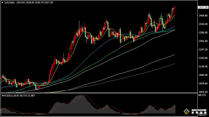This screenshot has width=209, height=117.
Task: Click the 2247.20 price axis label
Action: [x=203, y=50]
